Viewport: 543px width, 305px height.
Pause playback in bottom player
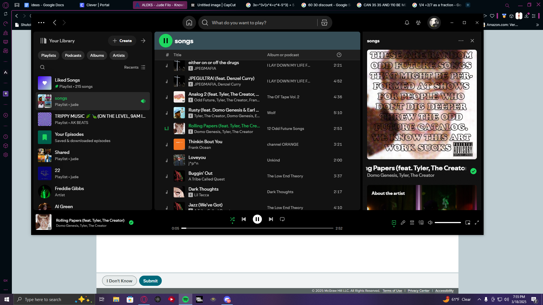[257, 219]
